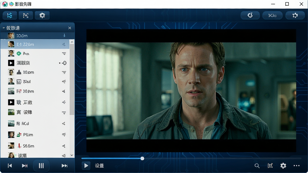This screenshot has height=173, width=308.
Task: Open the plugin gear button at top right
Action: 295,15
